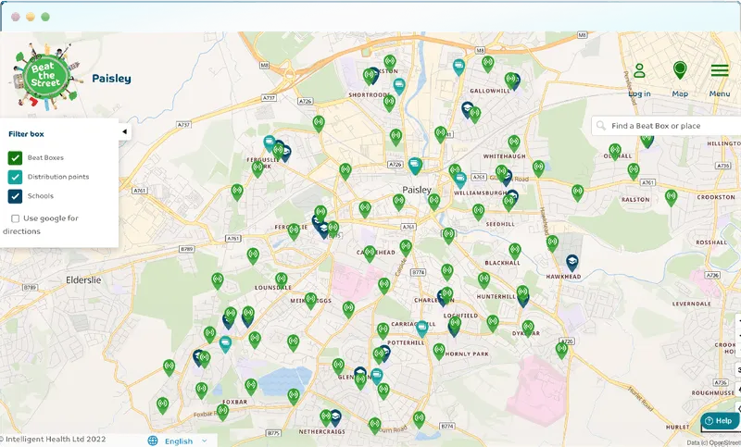
Task: Select the Beat Box marker on Dykebar label
Action: click(x=528, y=328)
